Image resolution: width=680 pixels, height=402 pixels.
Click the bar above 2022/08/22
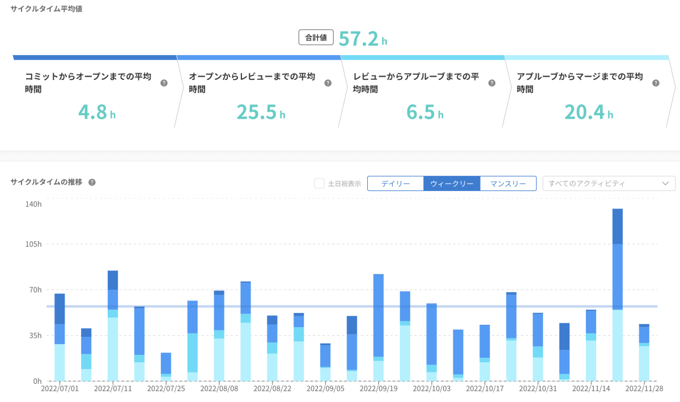tap(272, 348)
